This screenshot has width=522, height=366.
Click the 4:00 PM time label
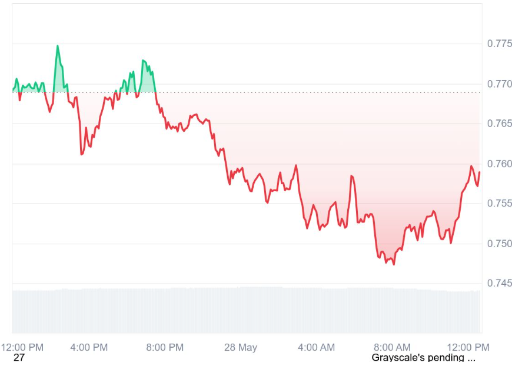pos(89,347)
